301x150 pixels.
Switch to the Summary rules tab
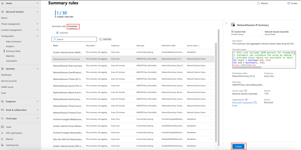pos(59,26)
